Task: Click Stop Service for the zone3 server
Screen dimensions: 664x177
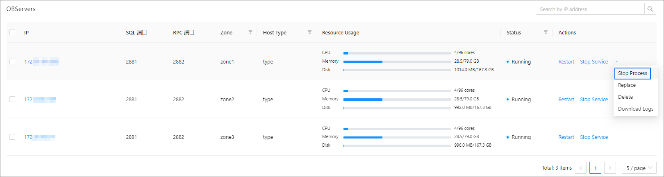Action: tap(594, 137)
